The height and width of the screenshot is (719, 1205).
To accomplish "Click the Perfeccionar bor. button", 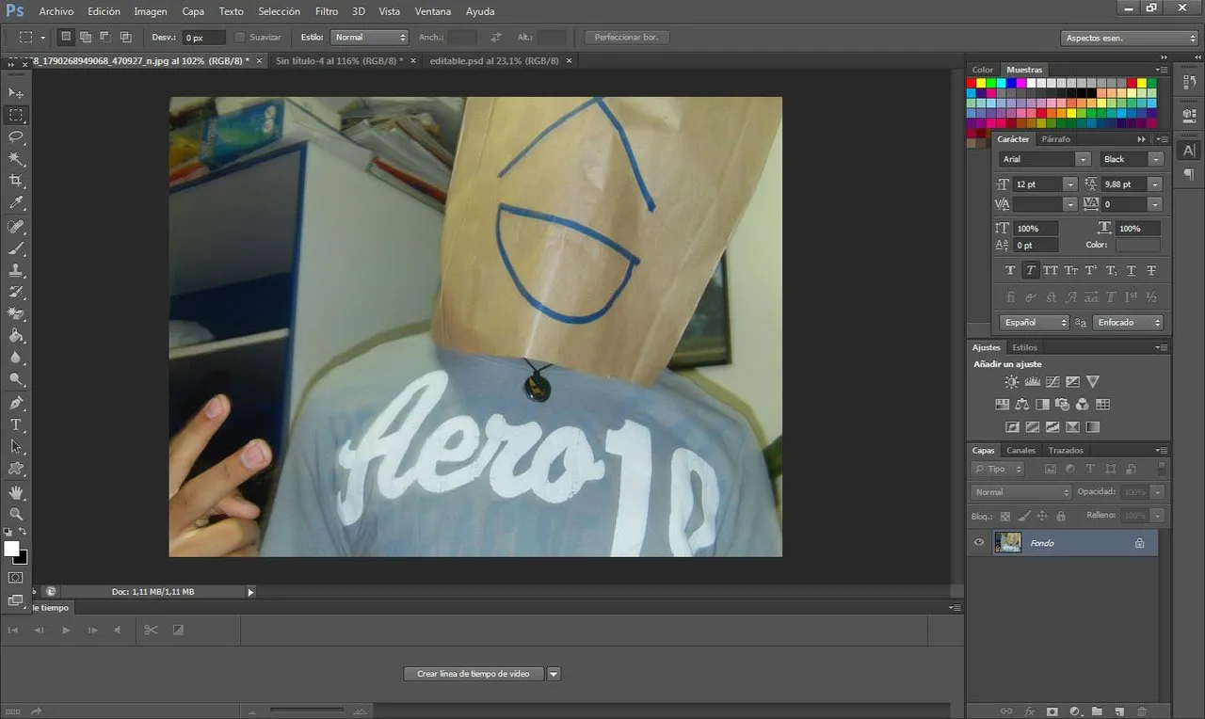I will 627,38.
